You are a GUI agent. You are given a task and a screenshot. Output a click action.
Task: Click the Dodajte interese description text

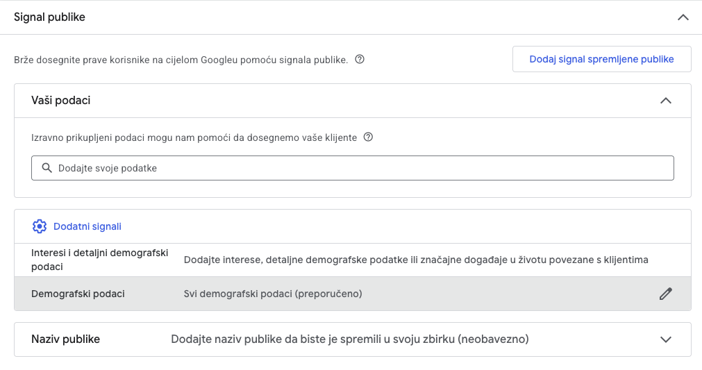click(415, 260)
